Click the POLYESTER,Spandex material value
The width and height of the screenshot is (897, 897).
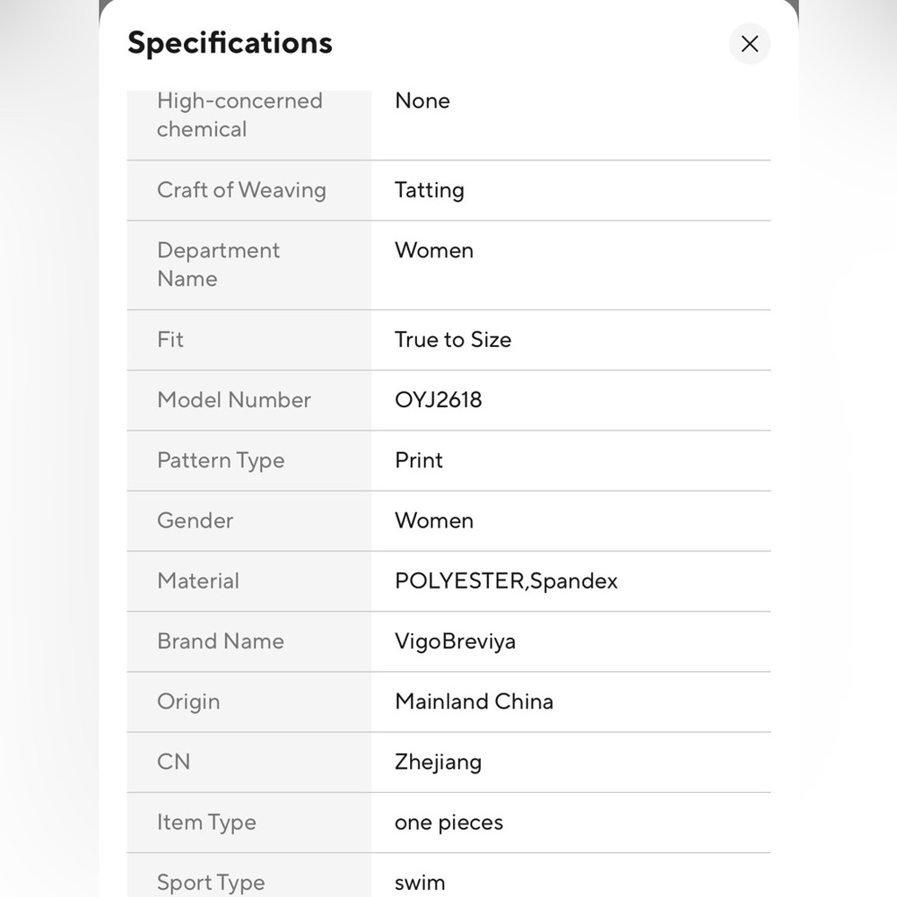point(506,581)
